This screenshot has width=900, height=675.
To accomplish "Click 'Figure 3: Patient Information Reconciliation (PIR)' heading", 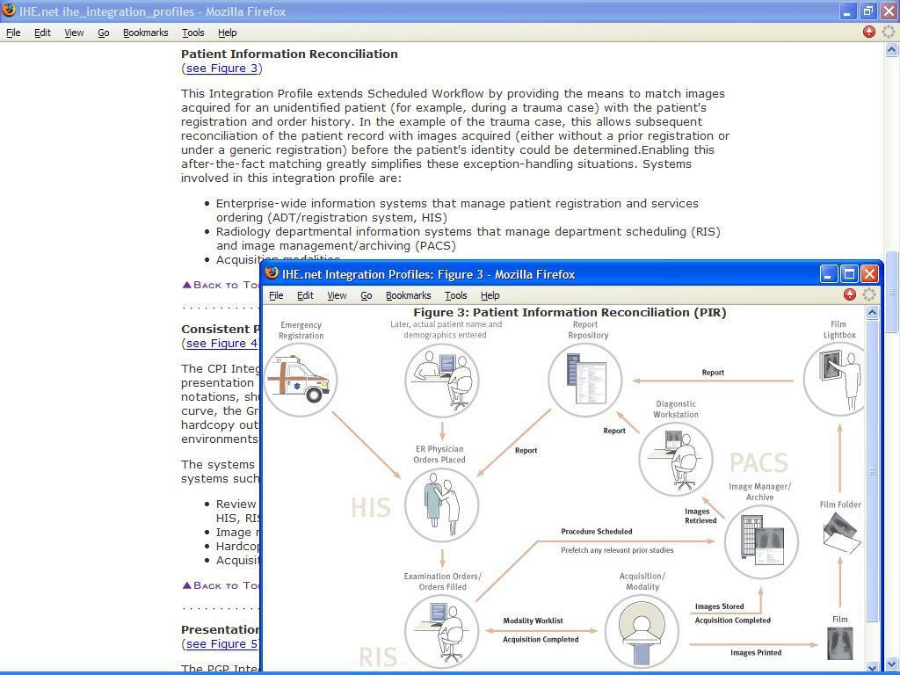I will coord(570,313).
